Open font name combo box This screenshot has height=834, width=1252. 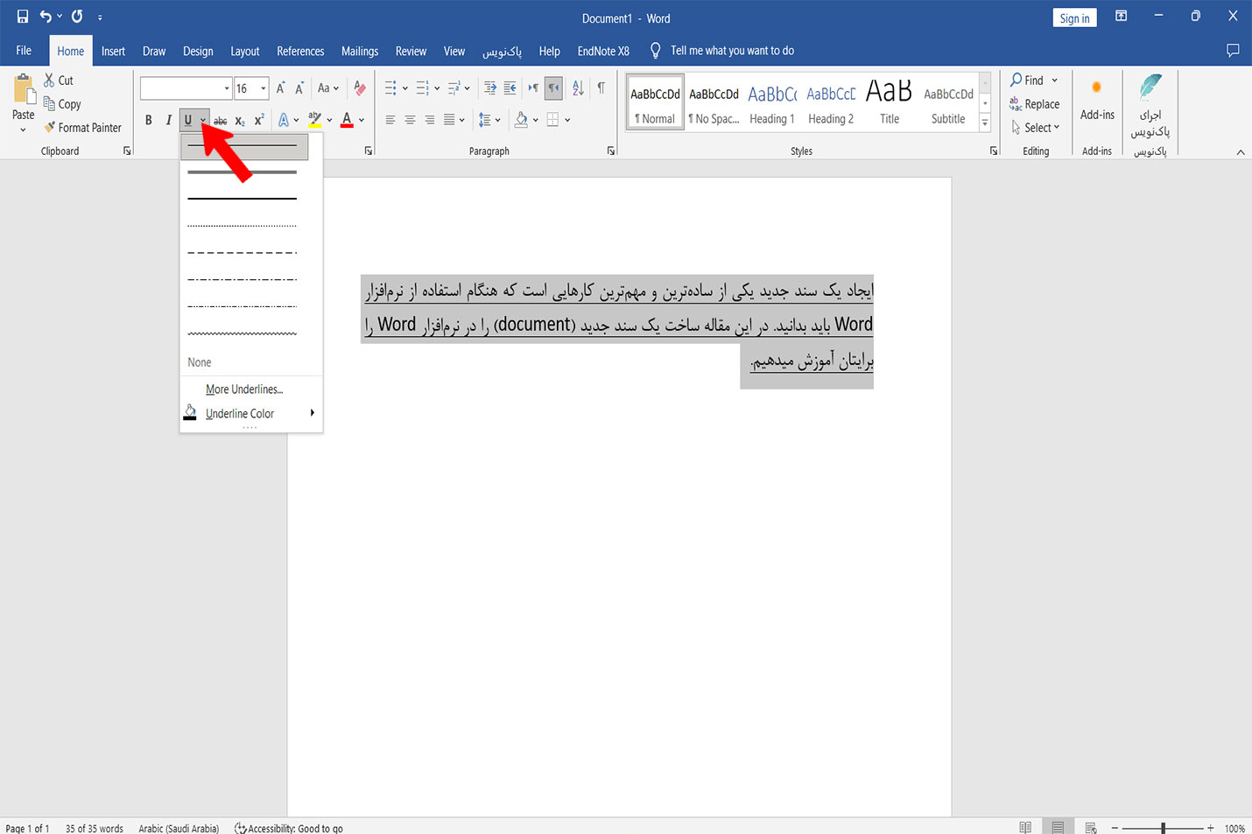[186, 88]
